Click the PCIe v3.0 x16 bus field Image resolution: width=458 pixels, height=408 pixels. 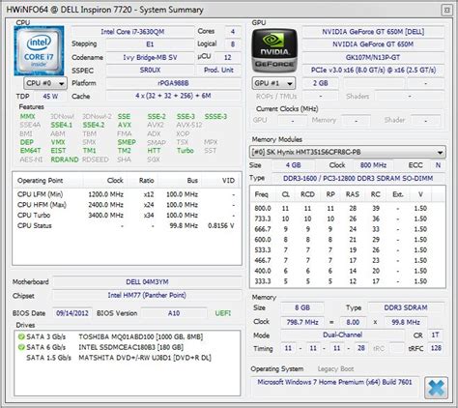tap(373, 71)
